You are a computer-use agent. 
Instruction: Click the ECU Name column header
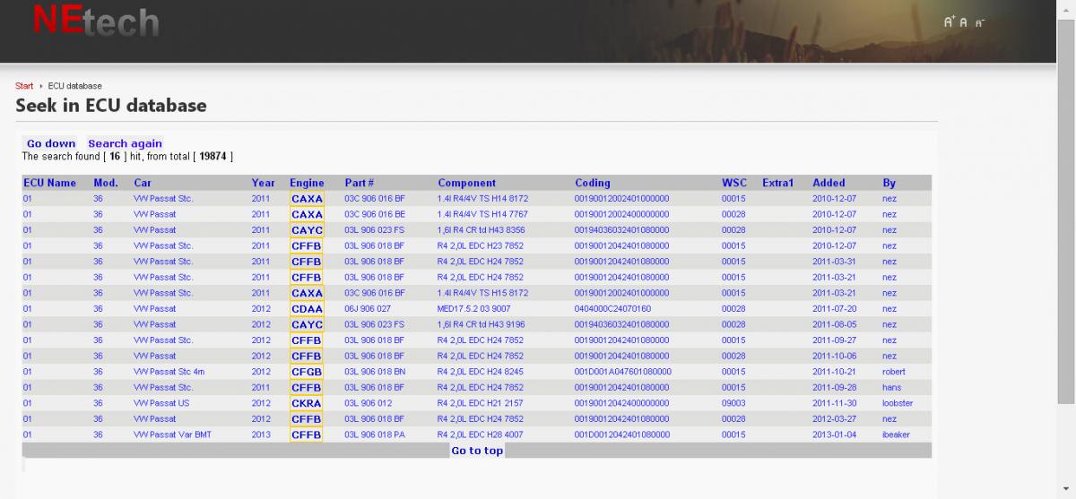pyautogui.click(x=49, y=183)
